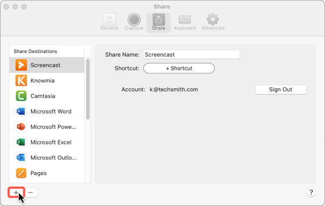325x206 pixels.
Task: Select Screencast destination label
Action: tap(45, 65)
